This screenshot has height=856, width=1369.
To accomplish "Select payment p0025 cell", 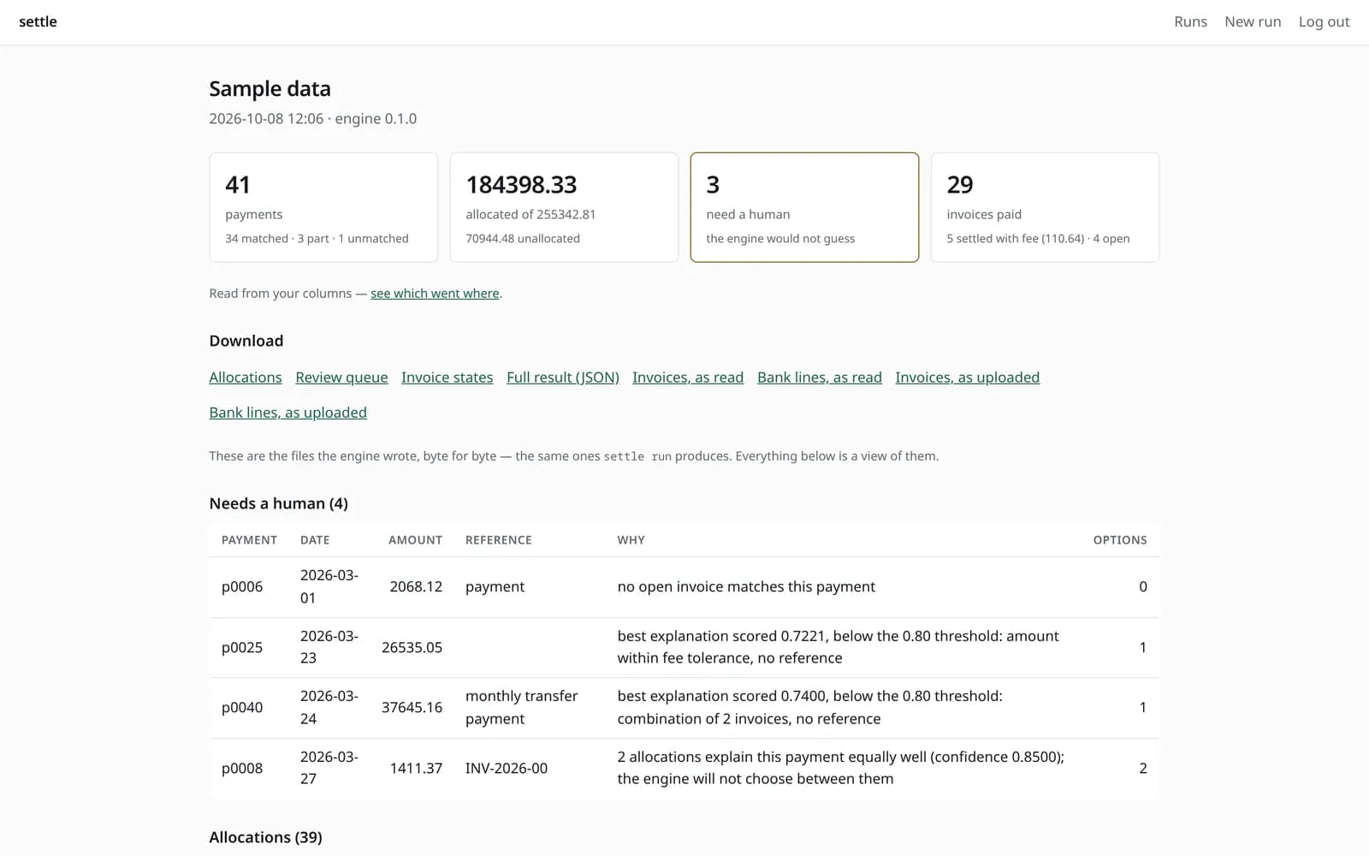I will [242, 648].
